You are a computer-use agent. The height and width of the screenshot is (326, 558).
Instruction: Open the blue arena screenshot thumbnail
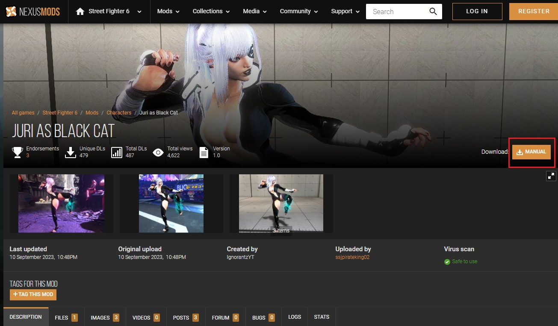pos(171,203)
